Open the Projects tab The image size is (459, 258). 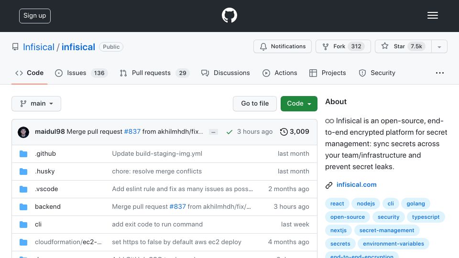(x=328, y=73)
